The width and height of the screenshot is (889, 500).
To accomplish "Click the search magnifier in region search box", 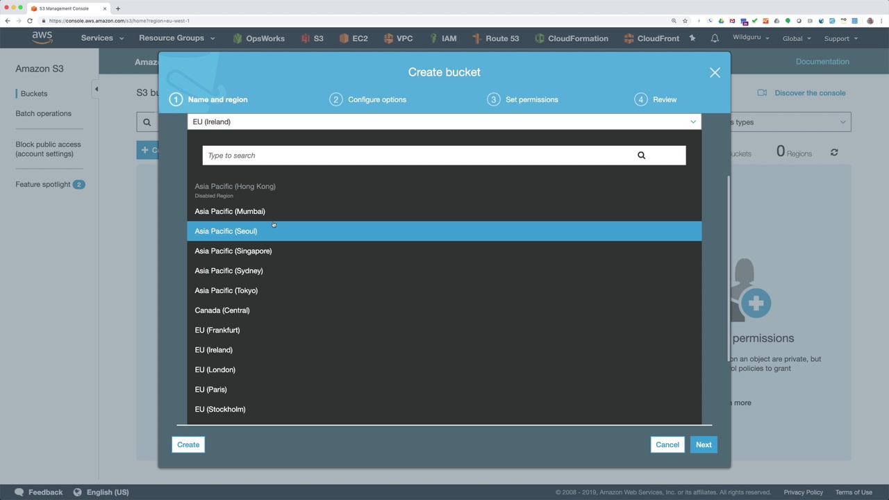I will [641, 156].
